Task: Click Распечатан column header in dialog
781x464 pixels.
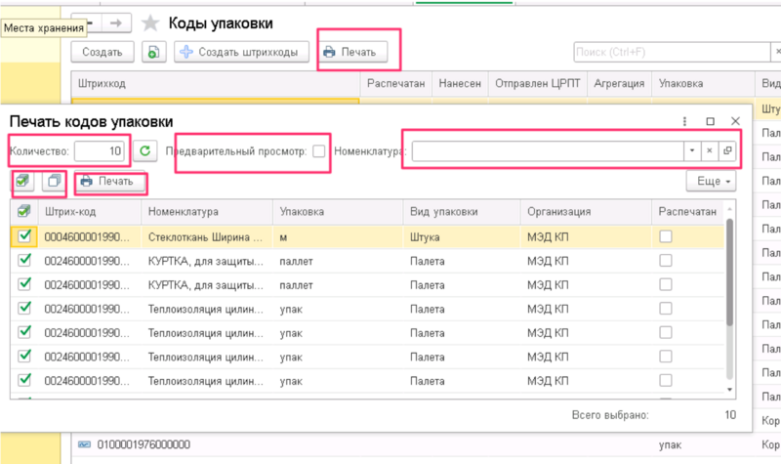Action: tap(687, 212)
